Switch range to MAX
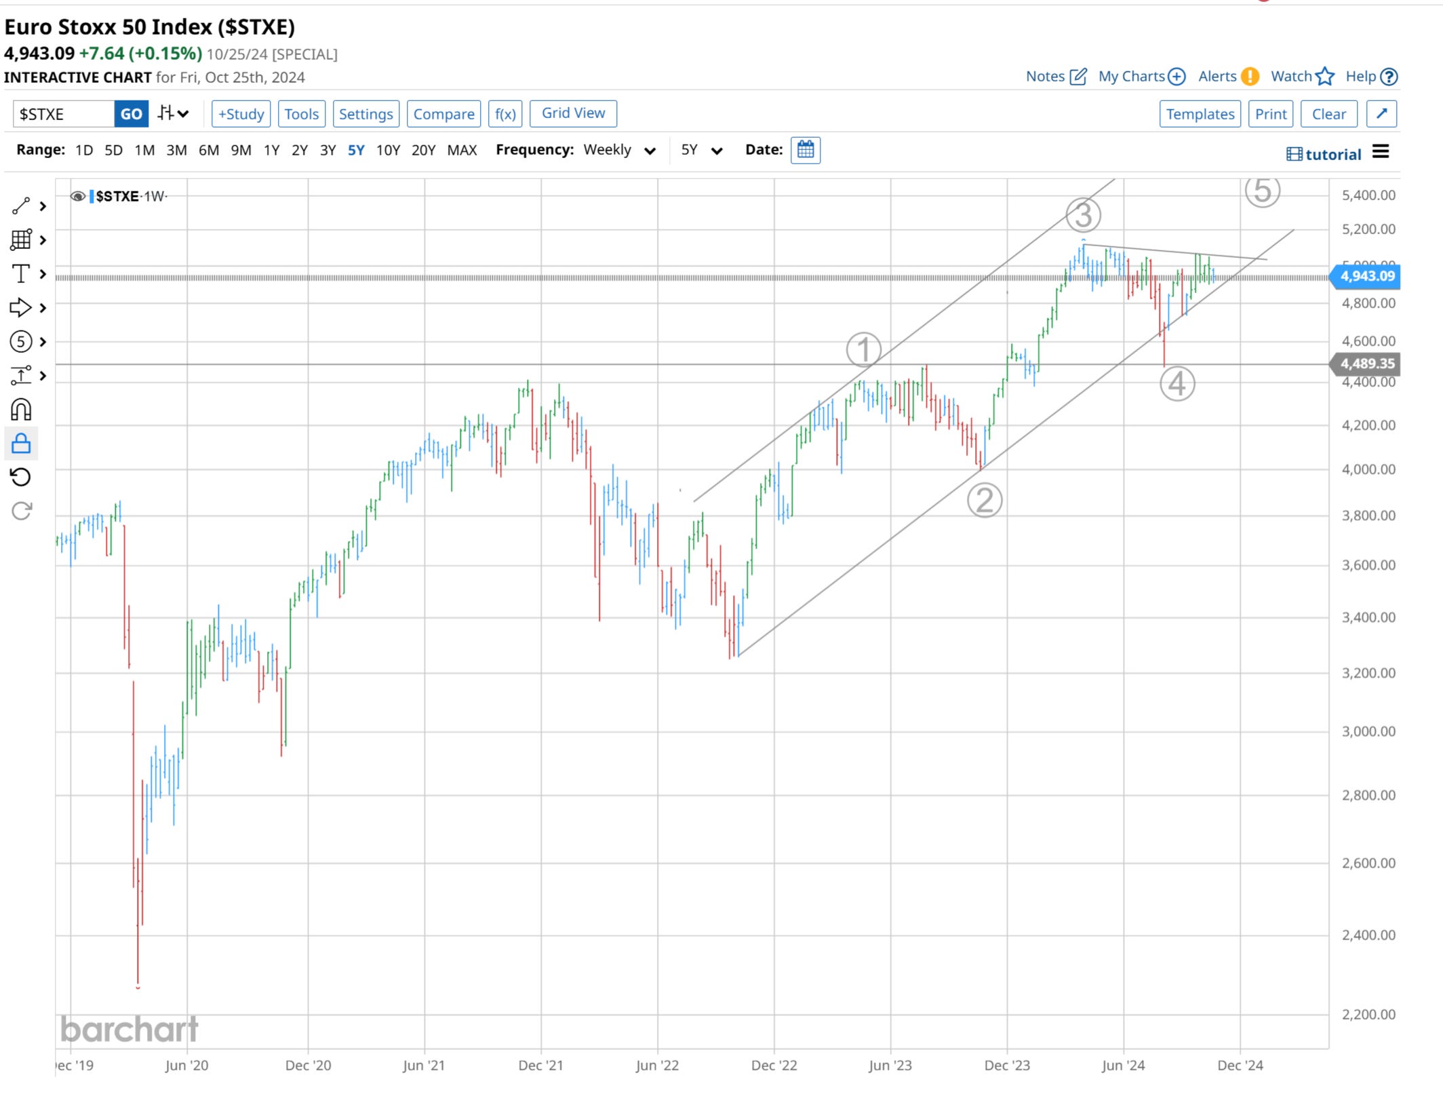Screen dimensions: 1443x1103 pos(462,150)
